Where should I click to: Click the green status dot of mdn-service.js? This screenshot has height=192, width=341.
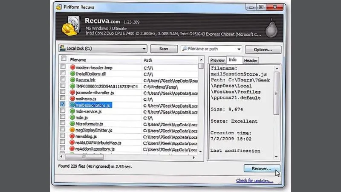pyautogui.click(x=72, y=111)
